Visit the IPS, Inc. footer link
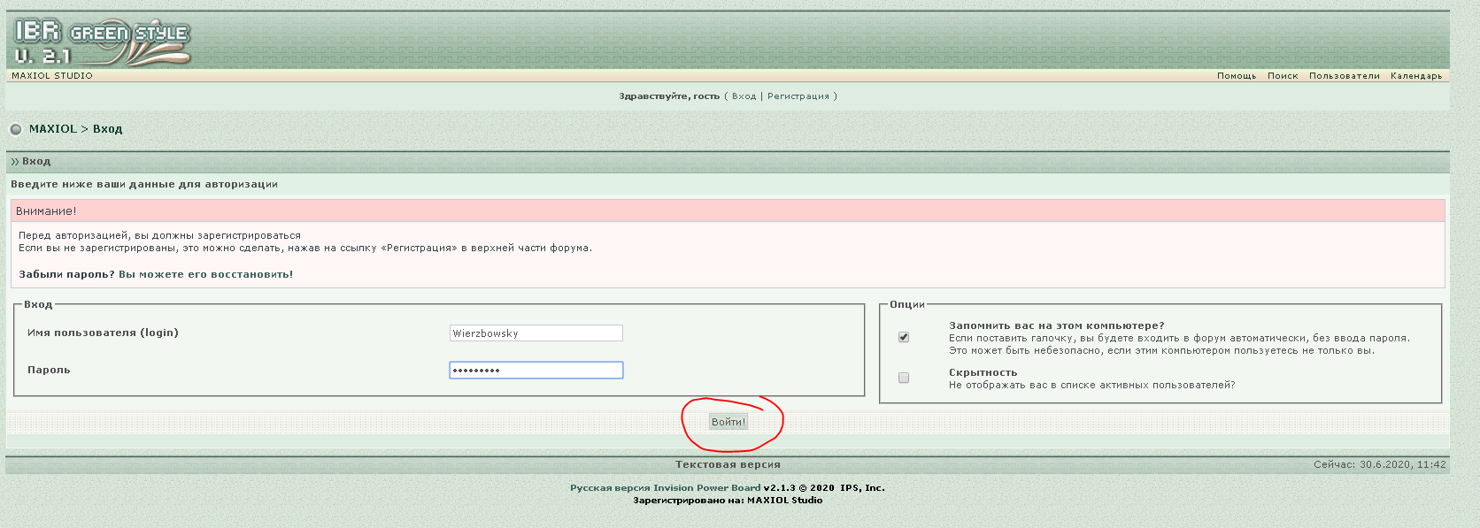1480x528 pixels. click(x=861, y=488)
